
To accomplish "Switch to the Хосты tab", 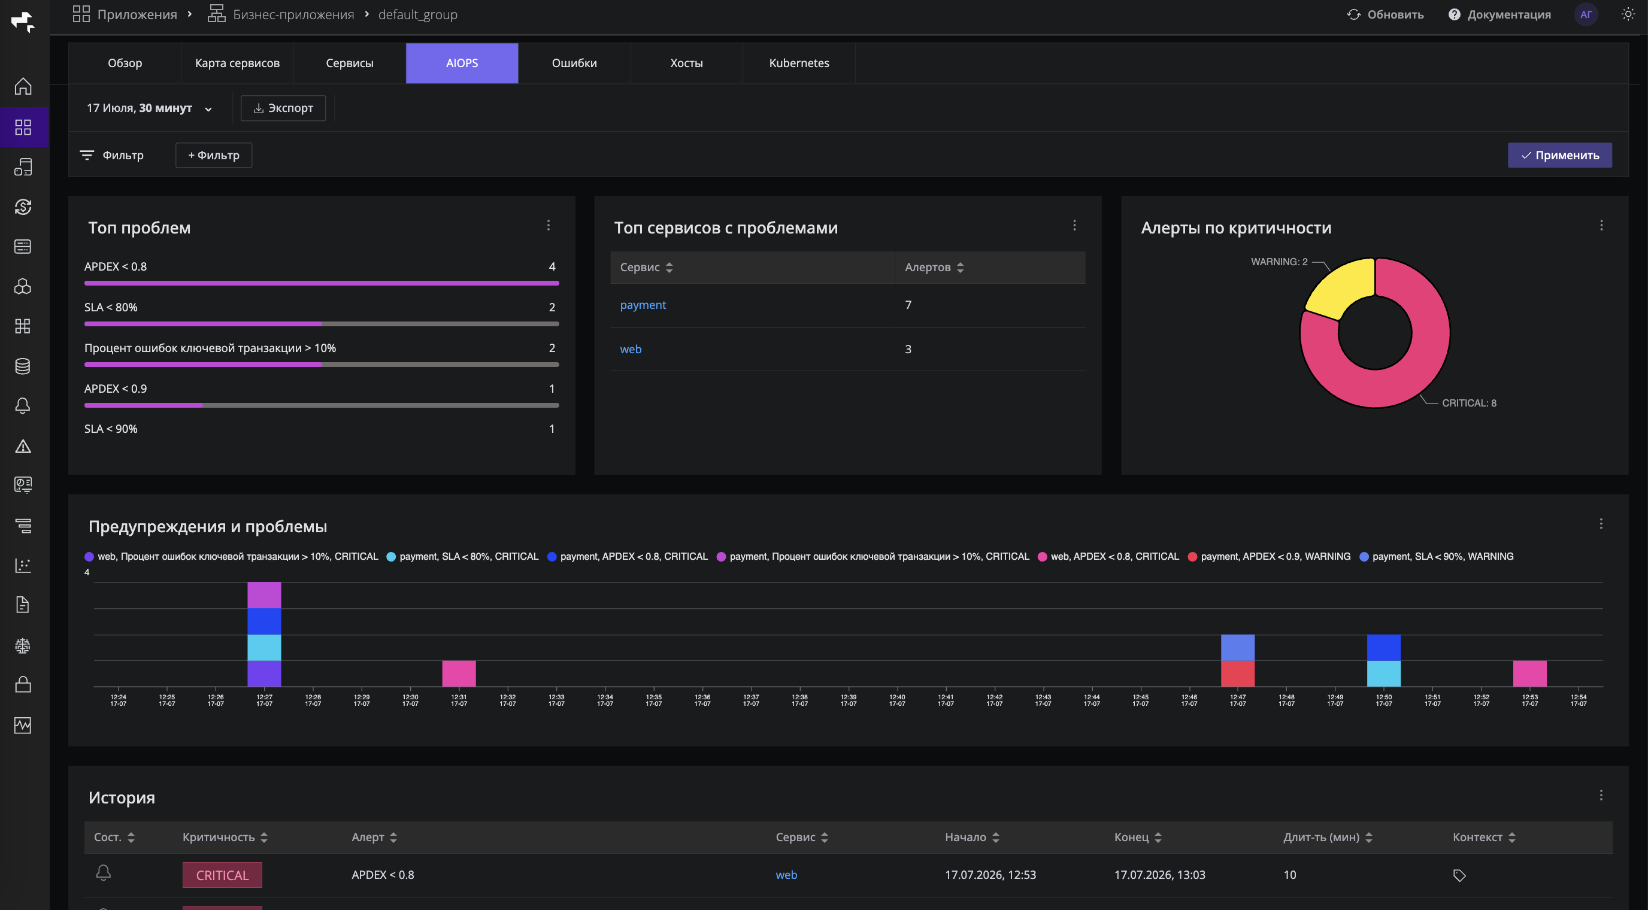I will (686, 63).
